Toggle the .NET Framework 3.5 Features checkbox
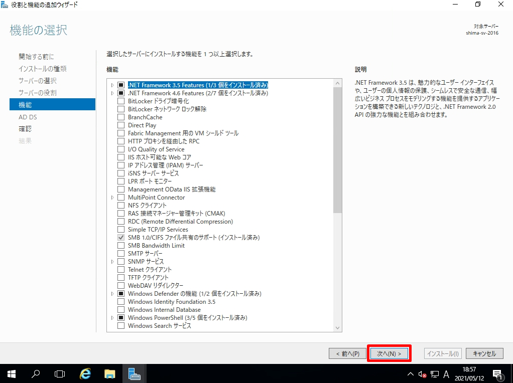 (x=121, y=85)
